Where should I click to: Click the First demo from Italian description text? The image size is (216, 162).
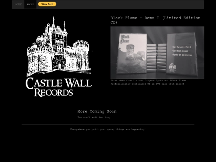point(149,80)
